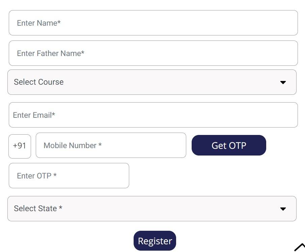Click the +91 country code box
Viewport: 305px width, 252px height.
[x=20, y=146]
